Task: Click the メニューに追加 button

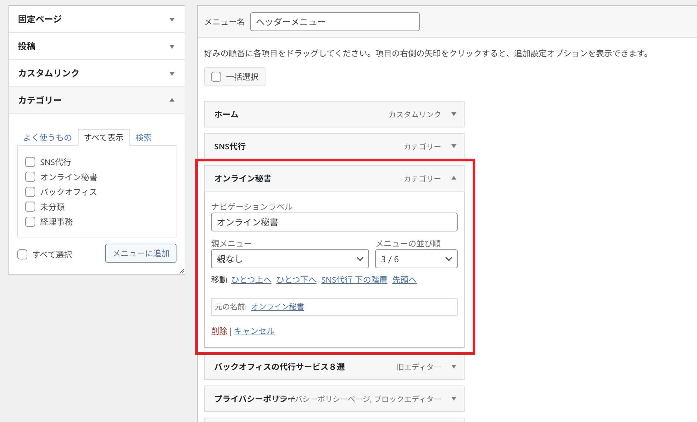Action: tap(141, 253)
